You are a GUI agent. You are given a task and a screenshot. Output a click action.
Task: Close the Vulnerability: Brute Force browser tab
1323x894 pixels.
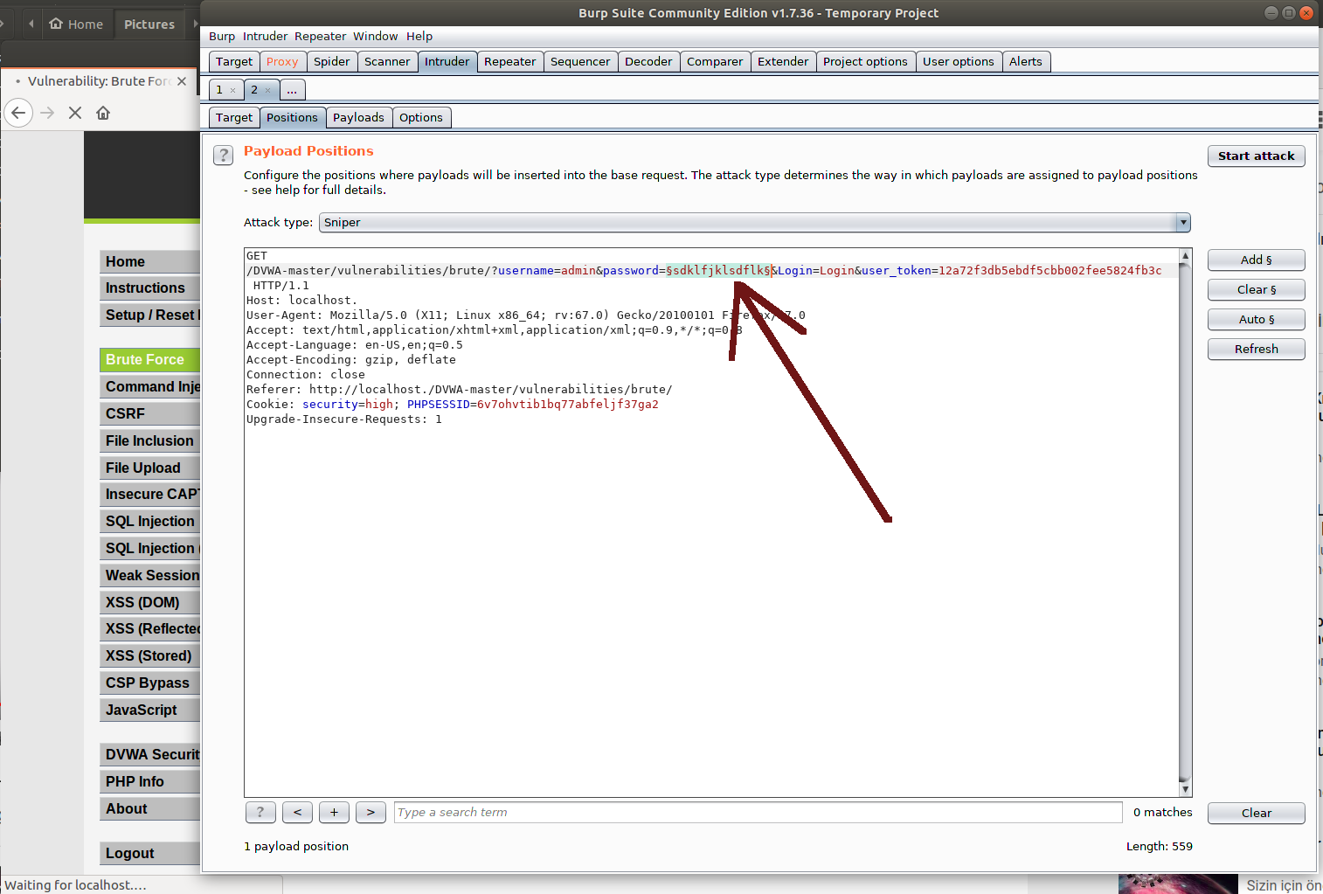click(x=182, y=81)
